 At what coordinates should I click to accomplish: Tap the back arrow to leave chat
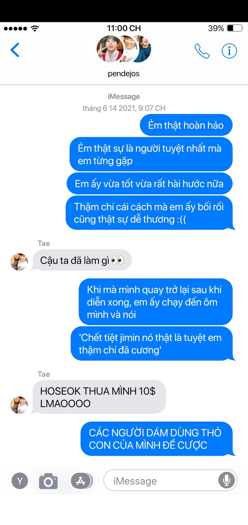pyautogui.click(x=15, y=50)
